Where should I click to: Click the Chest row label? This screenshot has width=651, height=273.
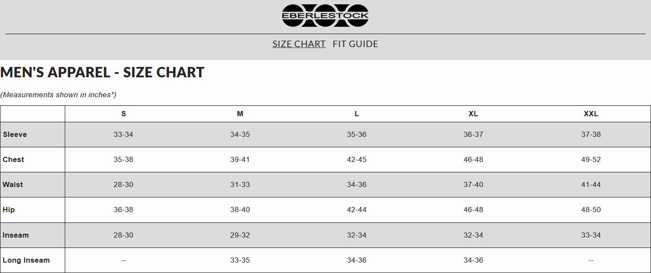(13, 160)
